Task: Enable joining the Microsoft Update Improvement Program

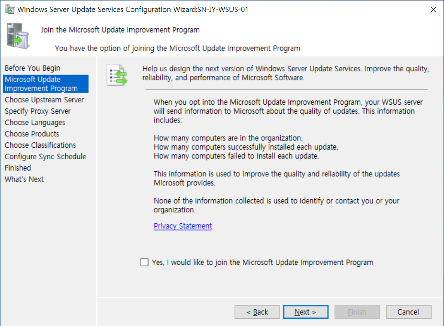Action: coord(145,262)
